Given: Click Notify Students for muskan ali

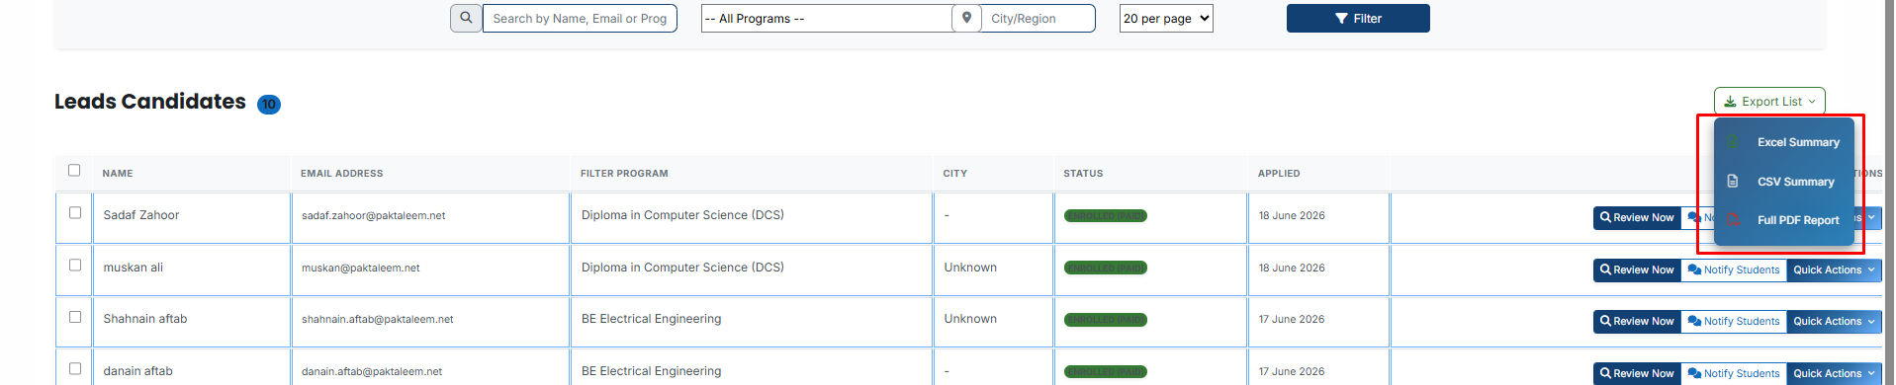Looking at the screenshot, I should point(1734,269).
